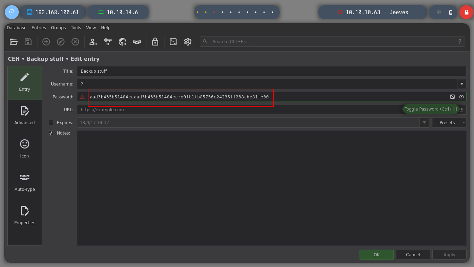
Task: Click the search help question mark
Action: 460,42
